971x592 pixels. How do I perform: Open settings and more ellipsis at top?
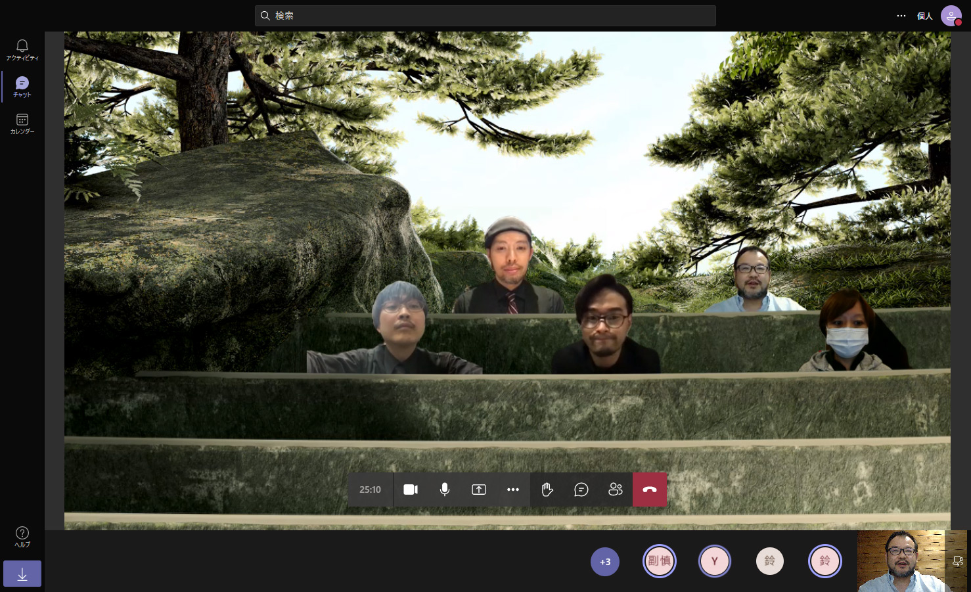point(901,16)
